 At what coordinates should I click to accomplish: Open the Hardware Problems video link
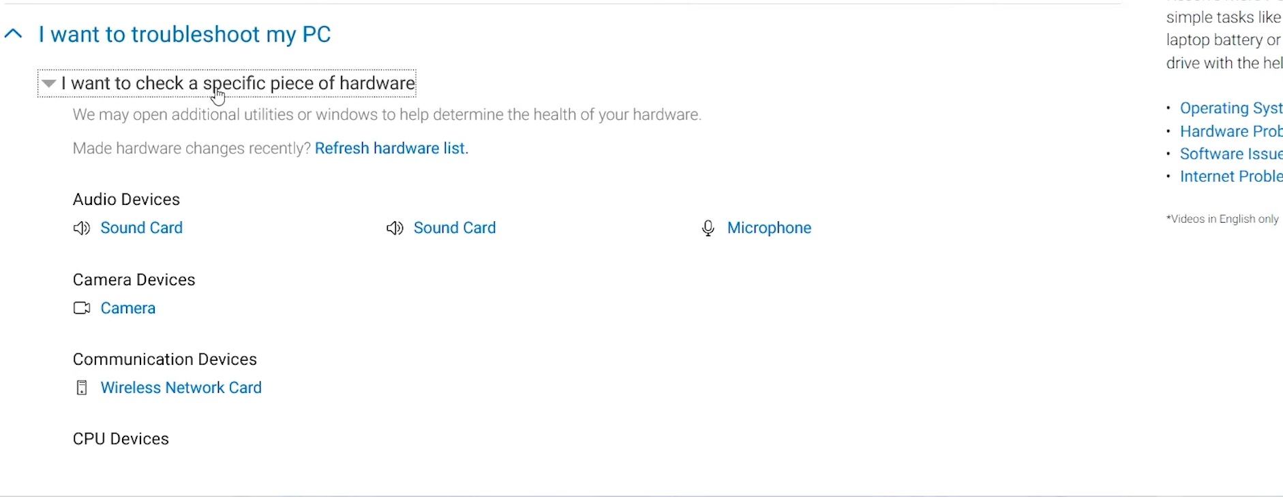pos(1231,131)
